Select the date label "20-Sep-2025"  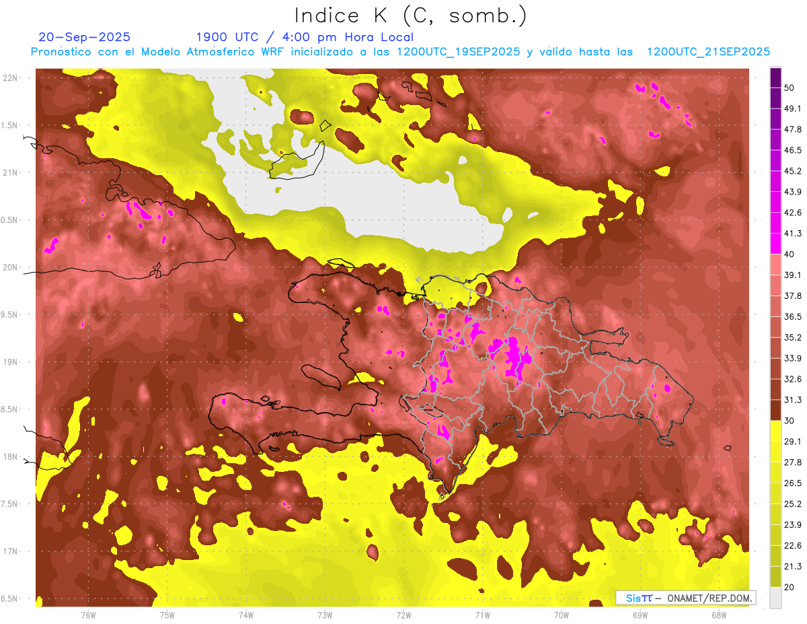[x=84, y=37]
